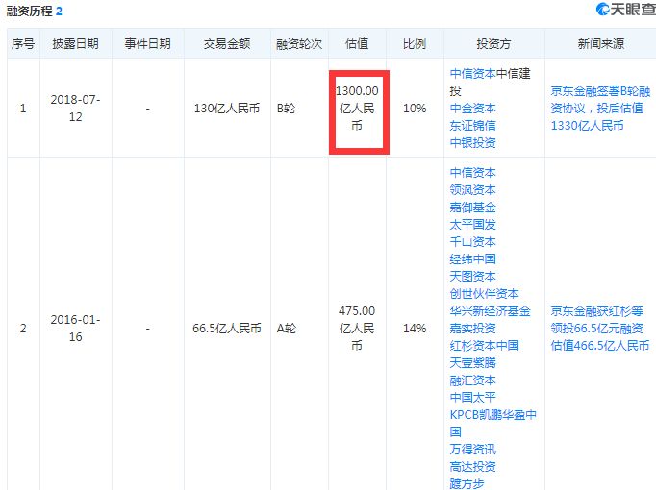The image size is (656, 490).
Task: Open investor link 中国太平
Action: (472, 397)
